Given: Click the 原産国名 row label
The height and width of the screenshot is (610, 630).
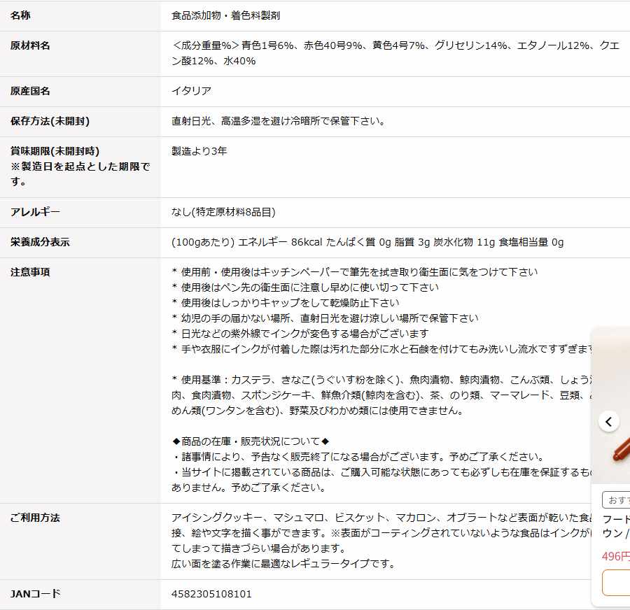Looking at the screenshot, I should pyautogui.click(x=30, y=91).
